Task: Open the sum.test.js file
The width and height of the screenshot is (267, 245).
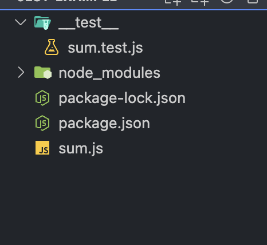Action: [x=105, y=48]
